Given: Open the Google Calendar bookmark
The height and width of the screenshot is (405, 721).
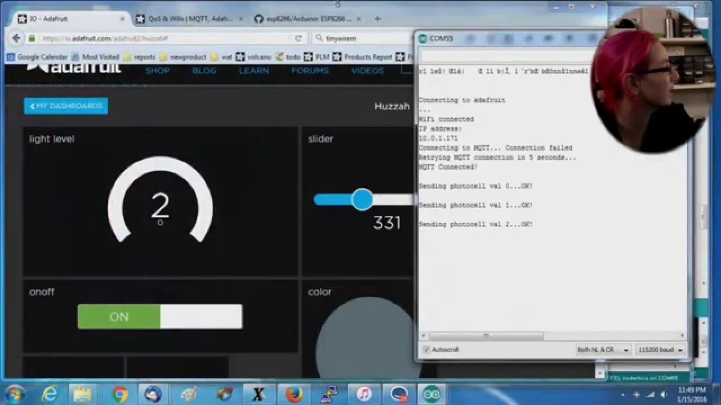Looking at the screenshot, I should point(37,57).
